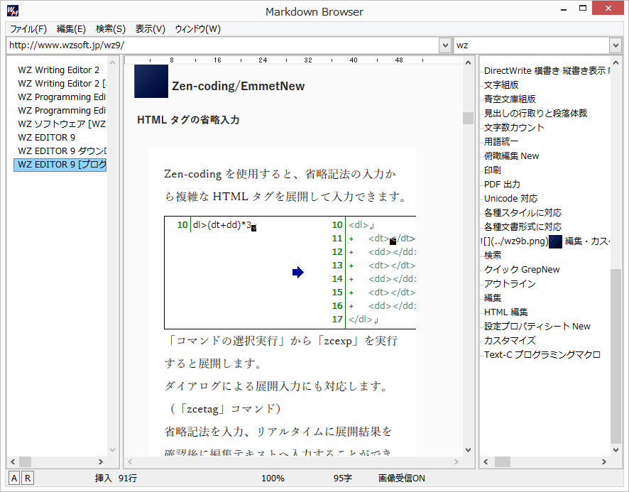Screen dimensions: 629x492
Task: Click the dark blue image beside Zen-coding heading
Action: tap(151, 82)
